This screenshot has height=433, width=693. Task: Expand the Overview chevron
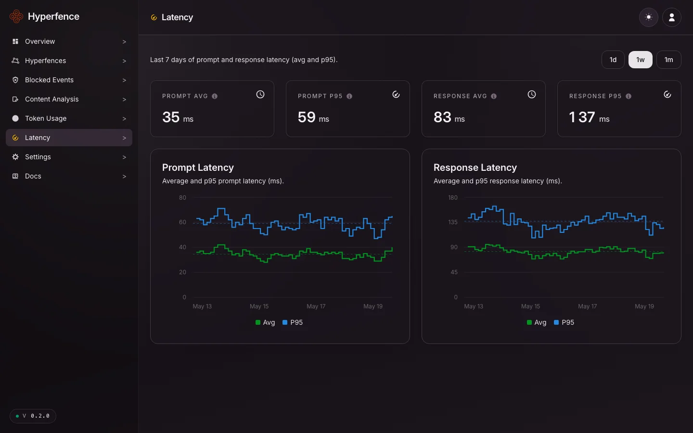tap(124, 42)
